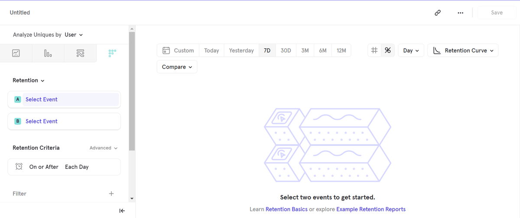Open the three-dot more options menu
Viewport: 520px width, 218px height.
[460, 13]
